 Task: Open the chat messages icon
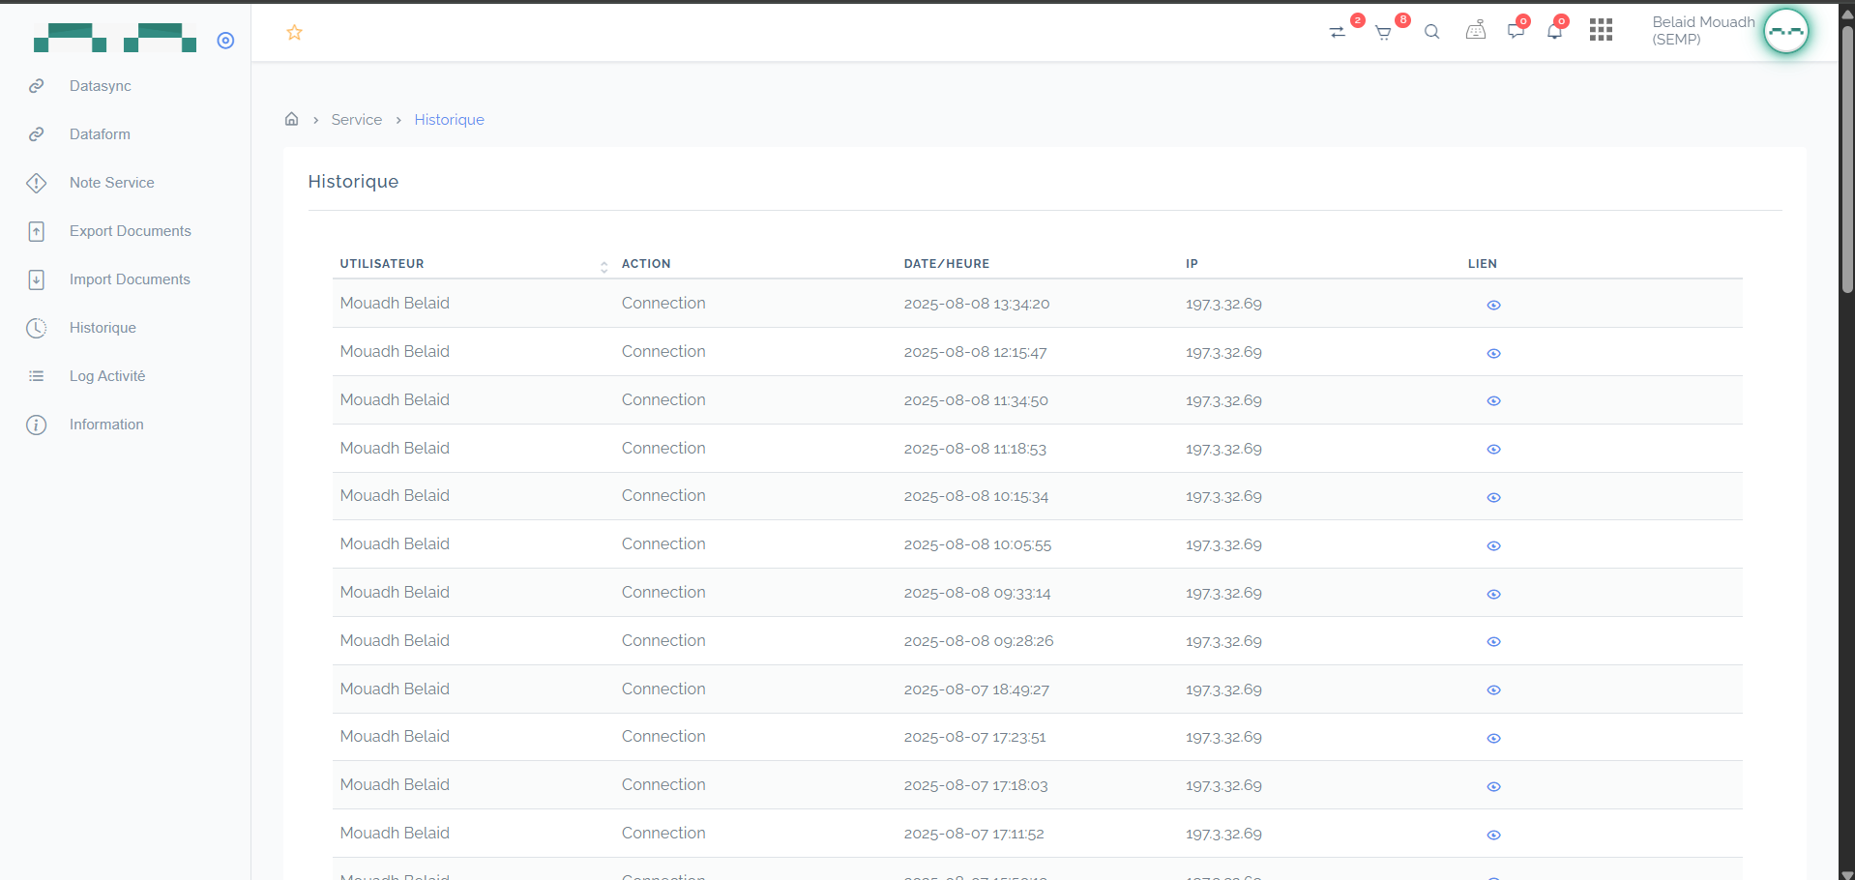1515,32
